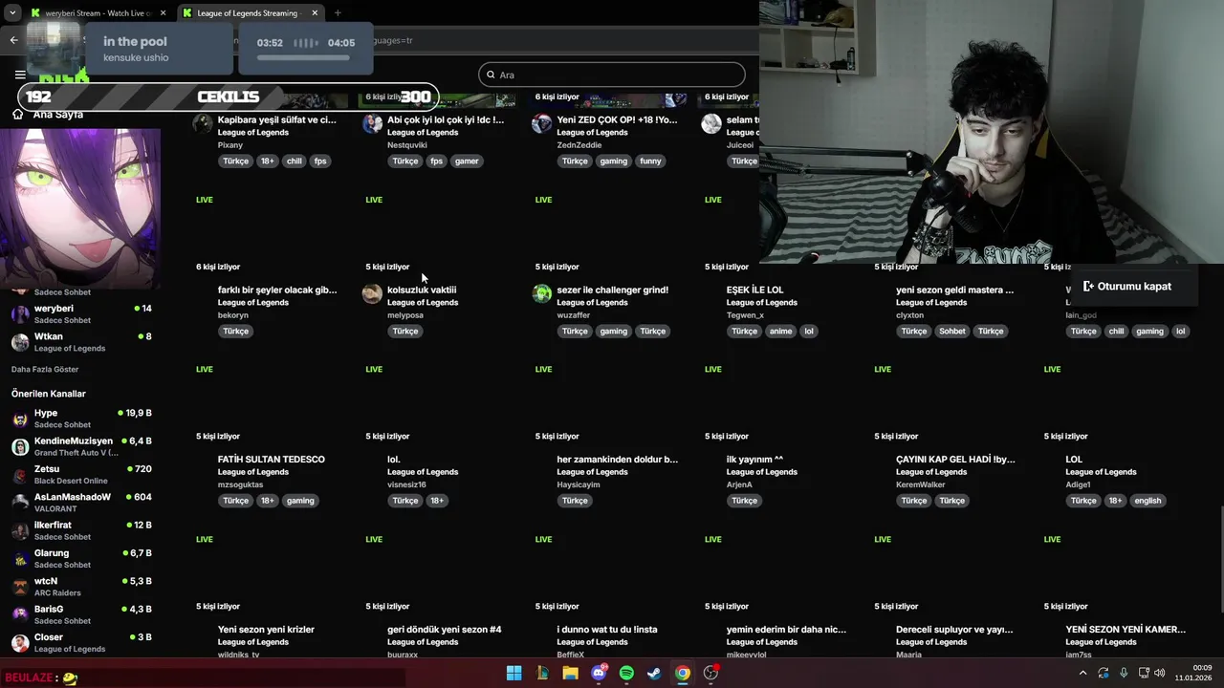Open Discord from the taskbar
Image resolution: width=1224 pixels, height=688 pixels.
pyautogui.click(x=599, y=673)
